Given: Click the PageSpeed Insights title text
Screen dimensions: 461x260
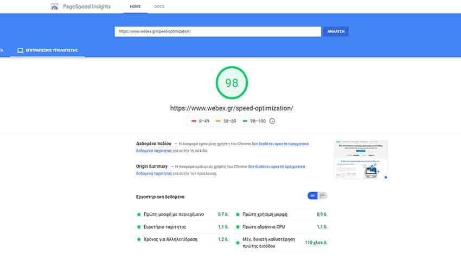Looking at the screenshot, I should (x=87, y=6).
